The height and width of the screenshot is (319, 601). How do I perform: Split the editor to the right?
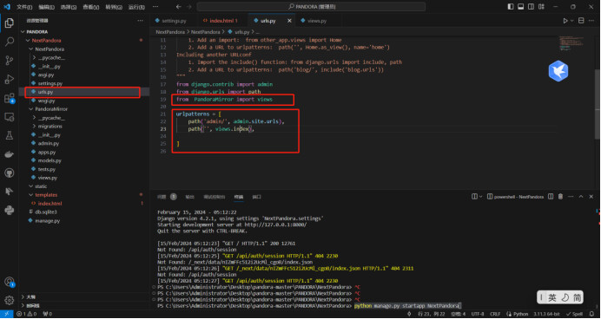pyautogui.click(x=581, y=21)
